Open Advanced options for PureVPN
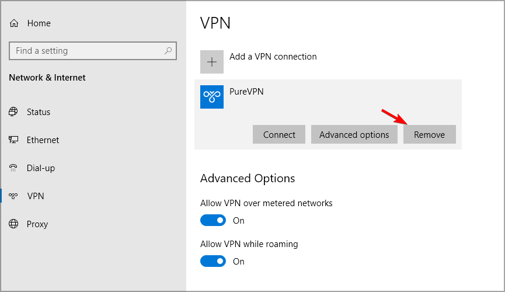 click(354, 134)
